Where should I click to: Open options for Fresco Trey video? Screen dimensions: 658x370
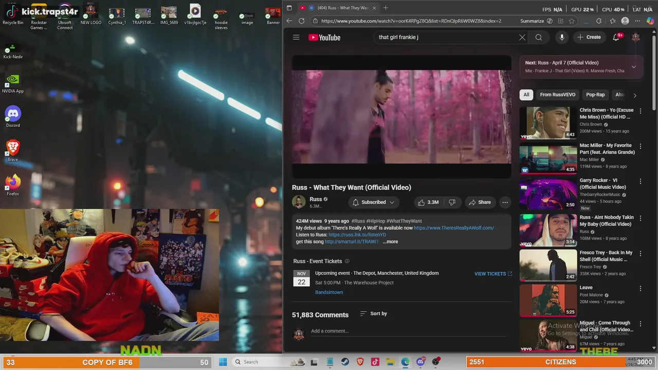(640, 253)
